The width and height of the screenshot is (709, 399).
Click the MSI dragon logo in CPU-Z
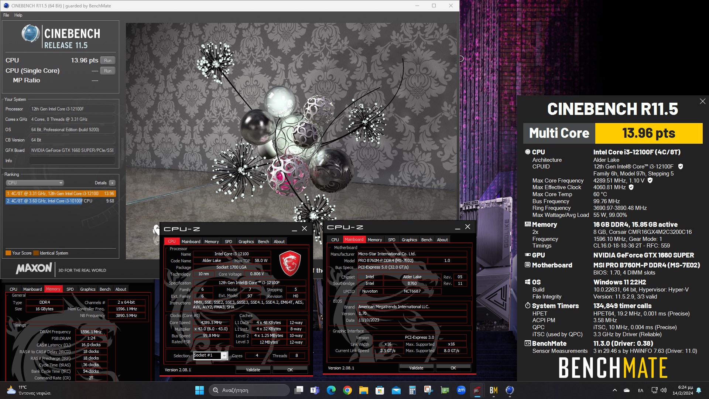click(x=290, y=263)
